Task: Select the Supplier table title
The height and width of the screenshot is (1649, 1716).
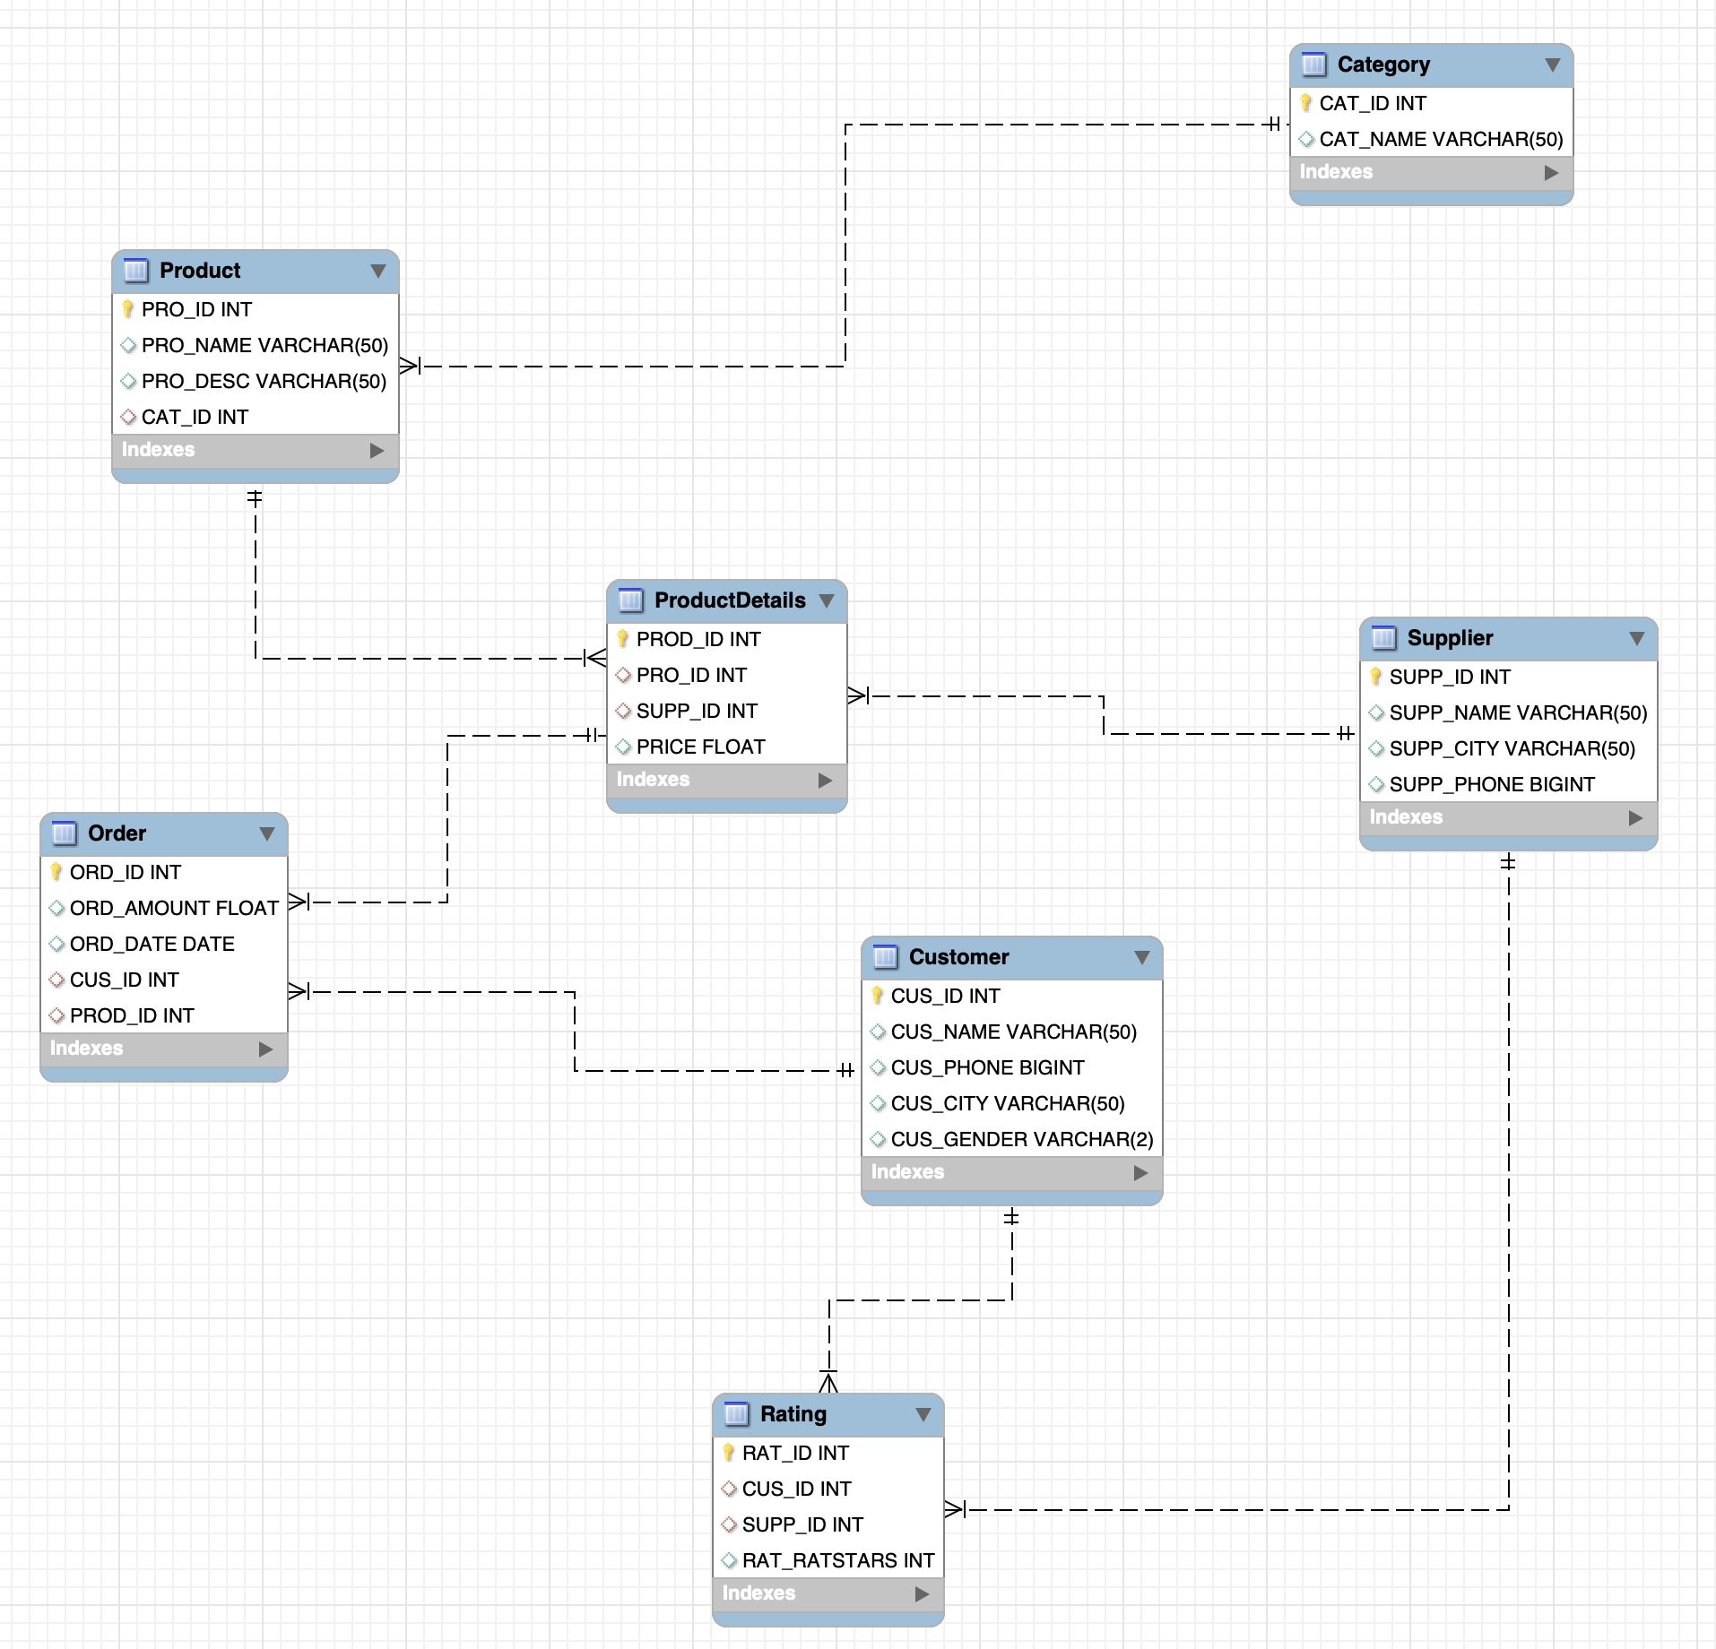Action: pyautogui.click(x=1450, y=638)
